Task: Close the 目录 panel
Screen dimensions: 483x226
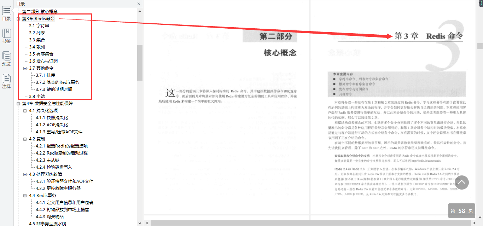Action: 138,4
